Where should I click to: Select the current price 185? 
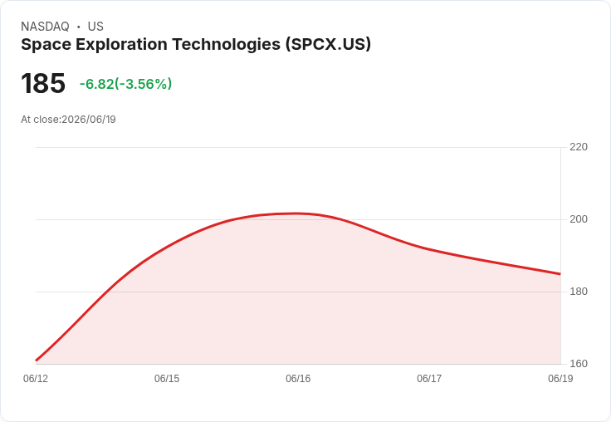43,83
